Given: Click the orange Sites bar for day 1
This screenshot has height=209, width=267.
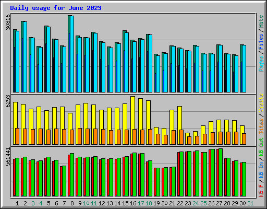Looking at the screenshot, I should tap(17, 136).
